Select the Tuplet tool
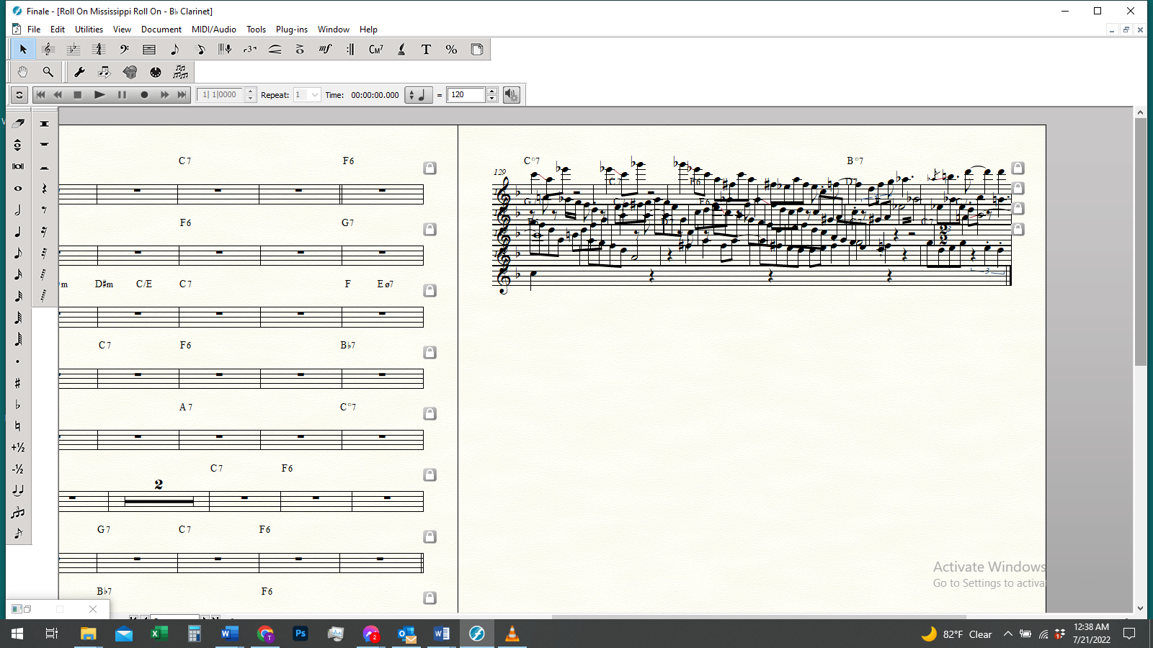 pos(250,50)
